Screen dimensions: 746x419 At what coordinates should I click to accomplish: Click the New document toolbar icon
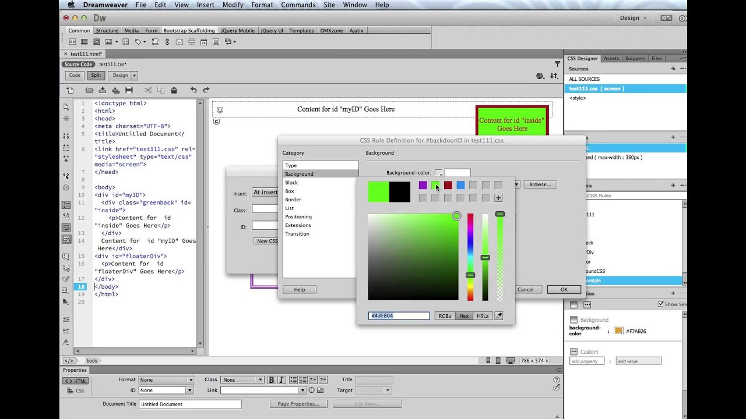coord(70,90)
